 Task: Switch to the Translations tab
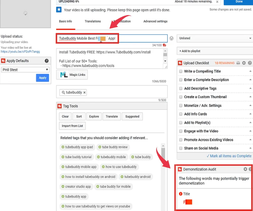coord(93,21)
